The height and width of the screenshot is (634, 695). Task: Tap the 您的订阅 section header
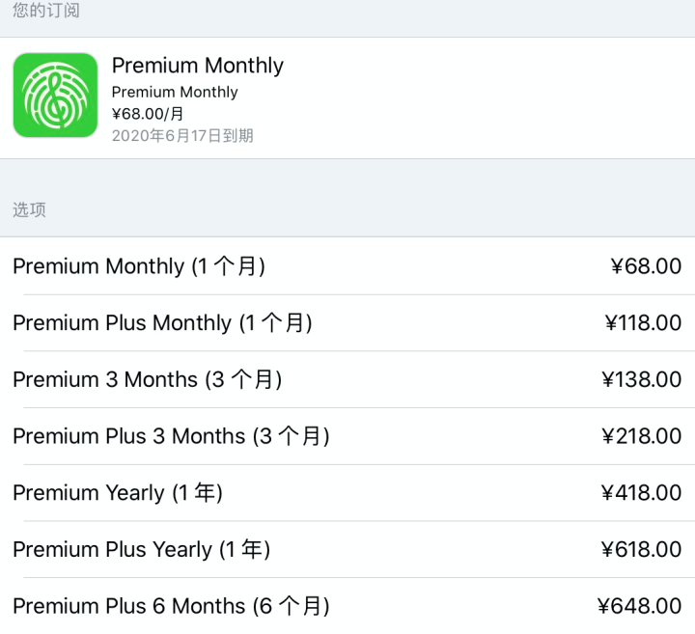(46, 12)
